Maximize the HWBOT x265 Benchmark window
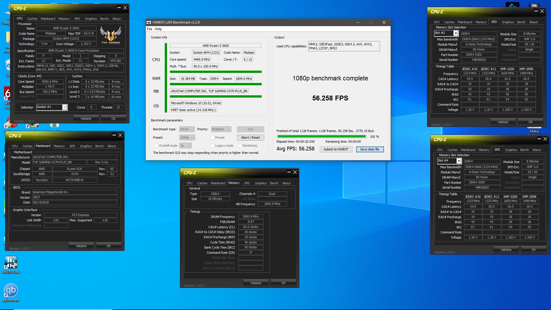Image resolution: width=551 pixels, height=310 pixels. 371,22
